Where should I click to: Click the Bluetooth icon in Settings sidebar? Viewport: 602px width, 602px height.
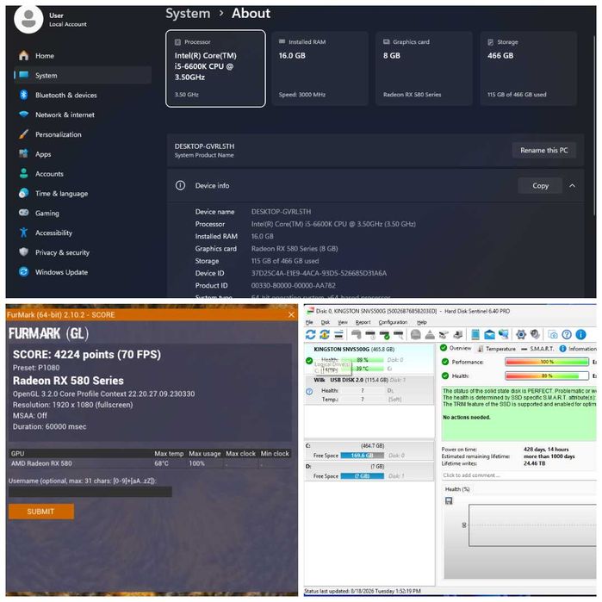(x=24, y=95)
